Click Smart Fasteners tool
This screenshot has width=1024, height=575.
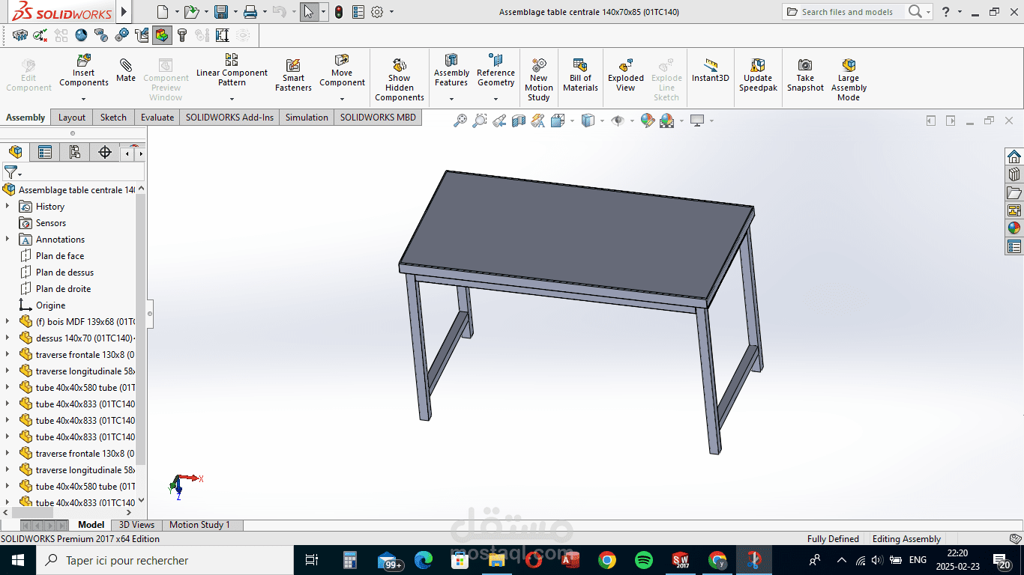click(293, 74)
